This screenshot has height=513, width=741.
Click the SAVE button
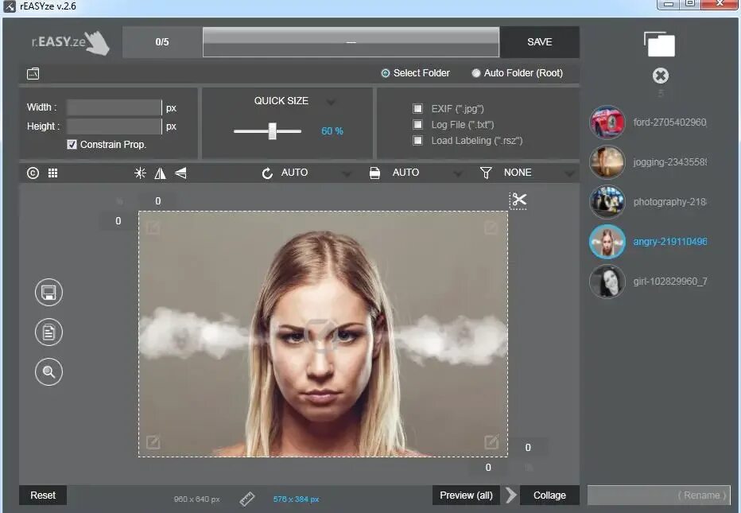540,42
